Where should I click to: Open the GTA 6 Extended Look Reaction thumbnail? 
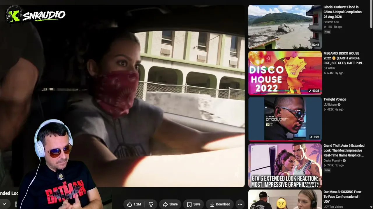click(x=285, y=166)
